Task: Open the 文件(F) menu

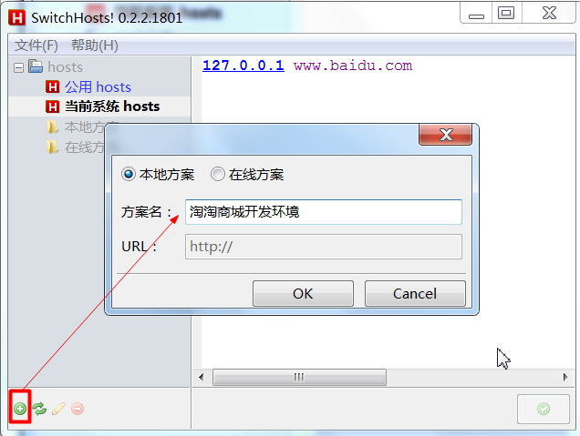Action: (36, 46)
